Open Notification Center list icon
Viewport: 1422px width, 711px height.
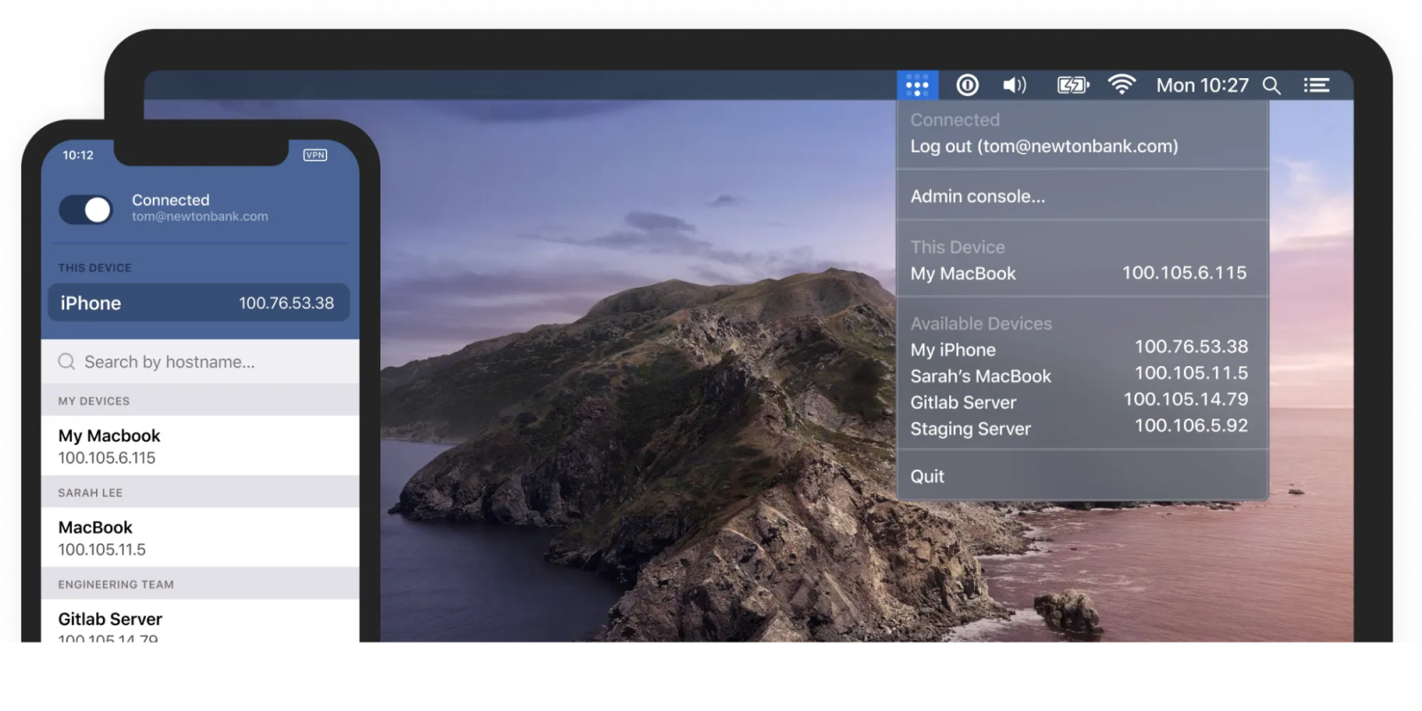point(1316,85)
